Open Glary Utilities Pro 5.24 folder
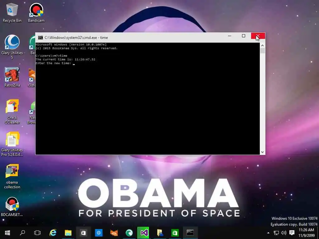This screenshot has width=319, height=239. pos(12,144)
